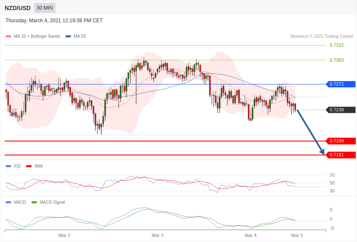Click the Mar 4 date axis label
357x242 pixels.
click(251, 235)
